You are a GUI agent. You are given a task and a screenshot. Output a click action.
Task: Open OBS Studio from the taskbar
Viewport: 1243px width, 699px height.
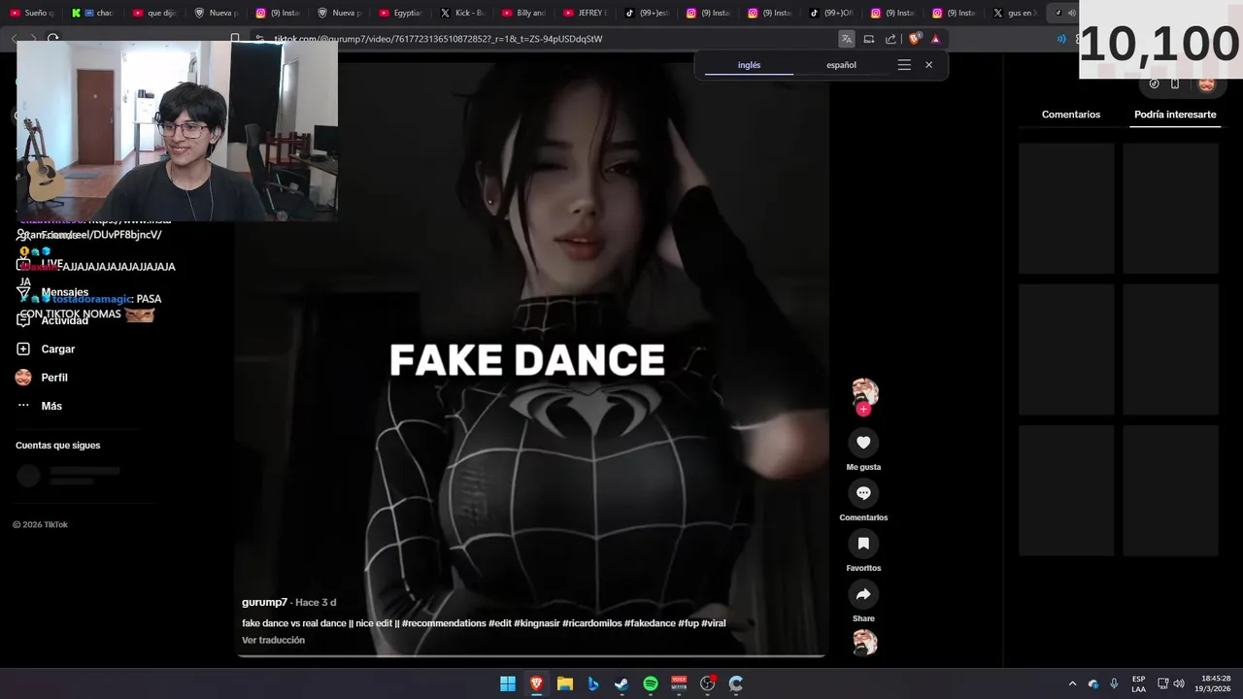pyautogui.click(x=707, y=683)
